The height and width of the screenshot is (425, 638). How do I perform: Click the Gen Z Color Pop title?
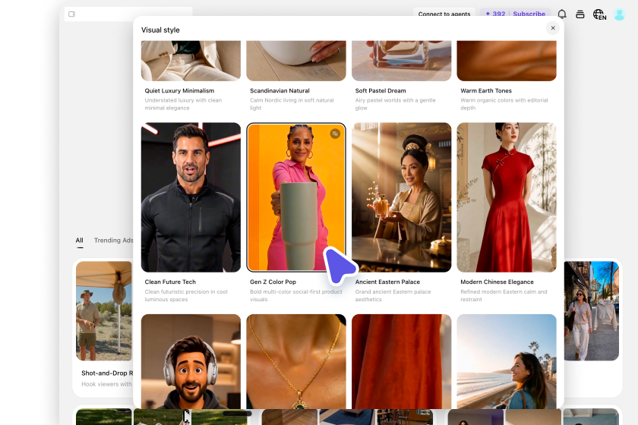coord(273,282)
